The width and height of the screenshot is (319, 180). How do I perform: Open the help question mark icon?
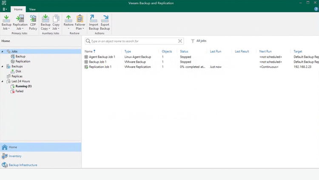316,9
